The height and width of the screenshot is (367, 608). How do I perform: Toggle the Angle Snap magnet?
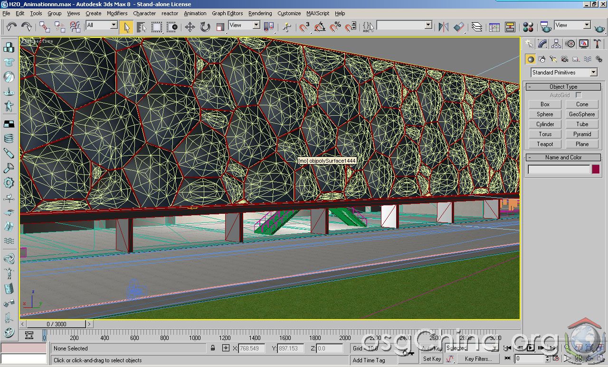pos(320,27)
